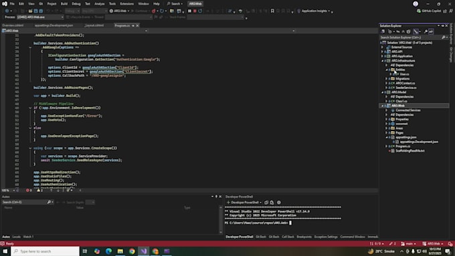Close the Program.cs tab
The height and width of the screenshot is (256, 455).
click(138, 25)
